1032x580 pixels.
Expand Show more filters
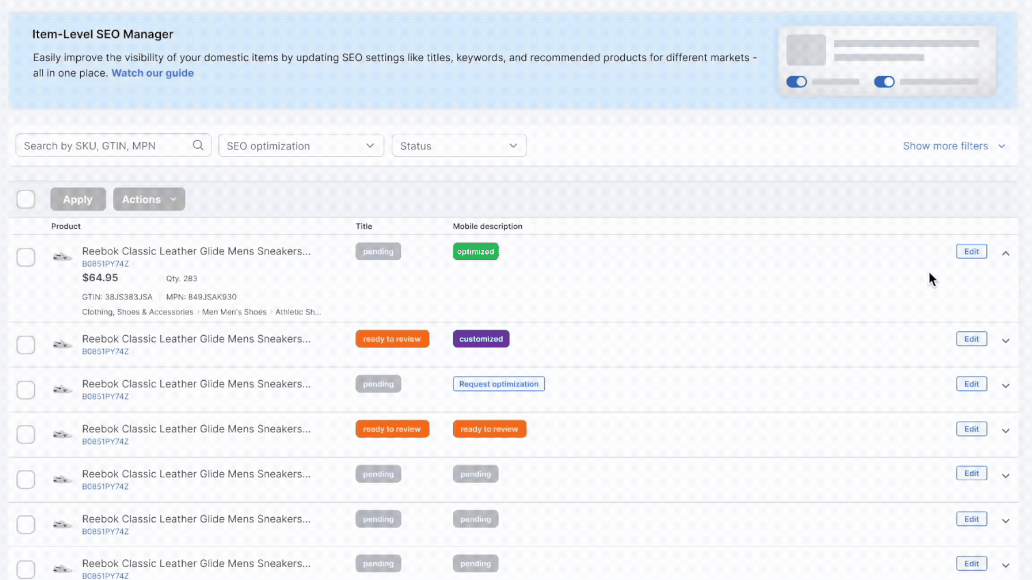coord(954,146)
